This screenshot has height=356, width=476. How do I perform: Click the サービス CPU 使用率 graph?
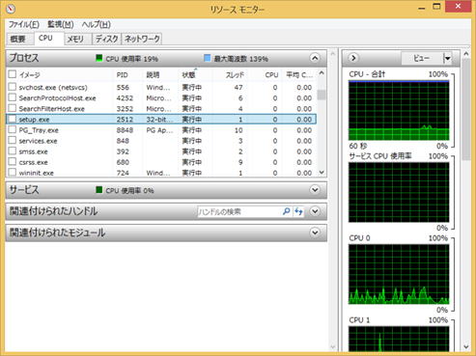[x=399, y=192]
